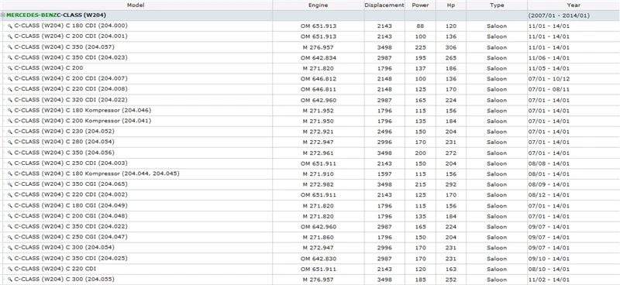Sort by the Engine column header

[319, 5]
